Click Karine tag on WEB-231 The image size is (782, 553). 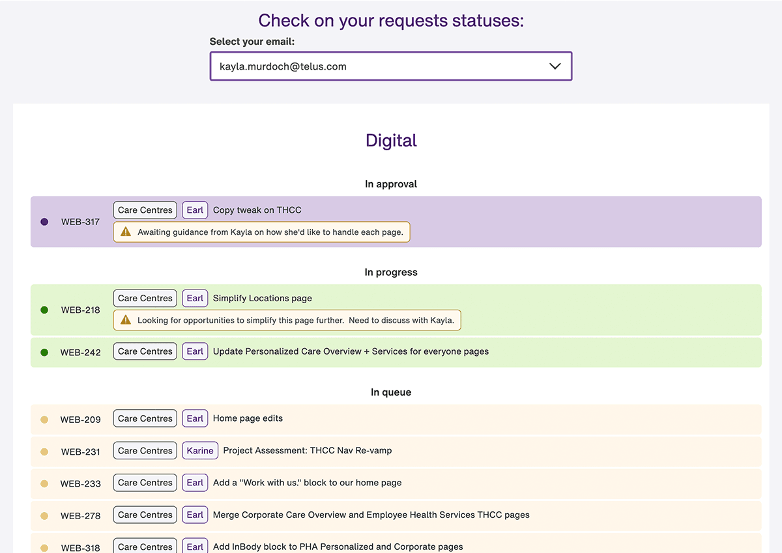[x=200, y=450]
